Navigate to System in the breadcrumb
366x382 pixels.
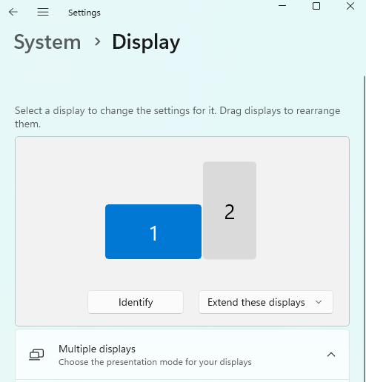pyautogui.click(x=47, y=42)
